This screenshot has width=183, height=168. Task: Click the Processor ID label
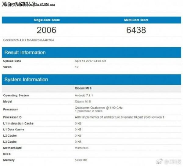13,117
